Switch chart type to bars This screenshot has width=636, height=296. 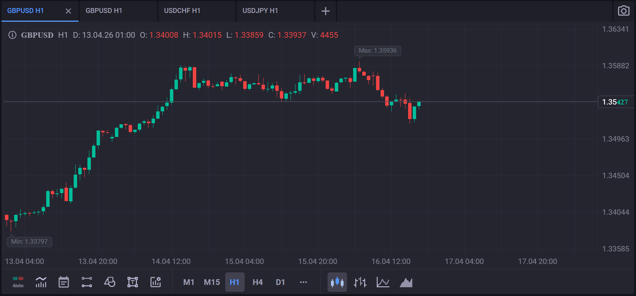pos(360,282)
